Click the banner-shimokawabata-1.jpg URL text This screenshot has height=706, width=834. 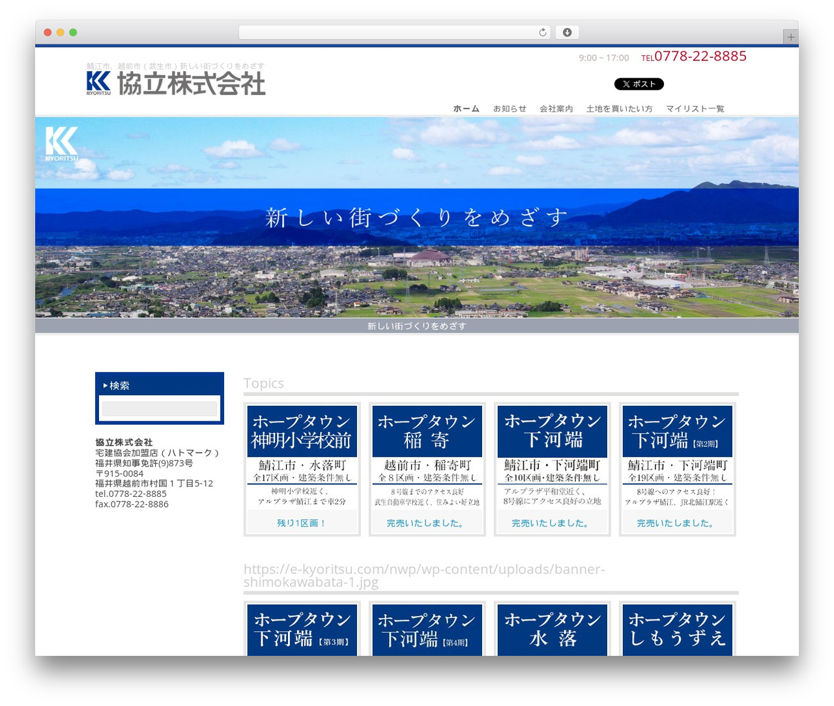(x=424, y=576)
